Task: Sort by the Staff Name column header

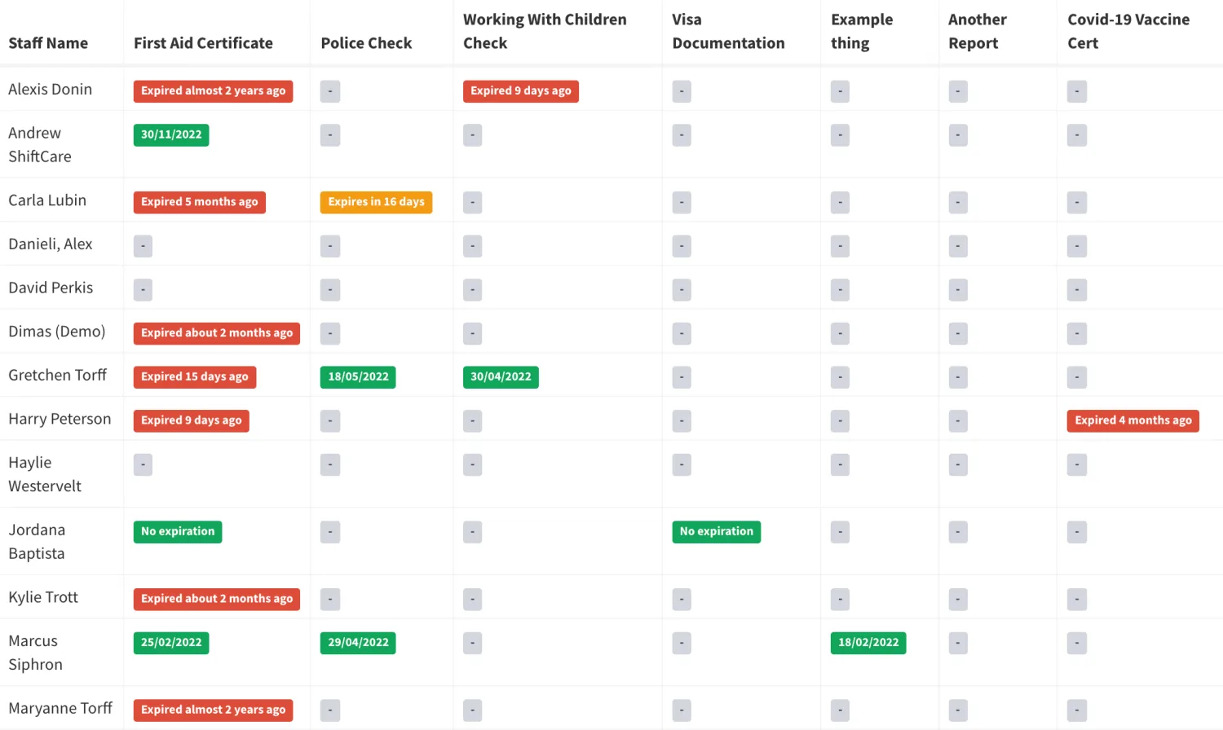Action: click(48, 43)
